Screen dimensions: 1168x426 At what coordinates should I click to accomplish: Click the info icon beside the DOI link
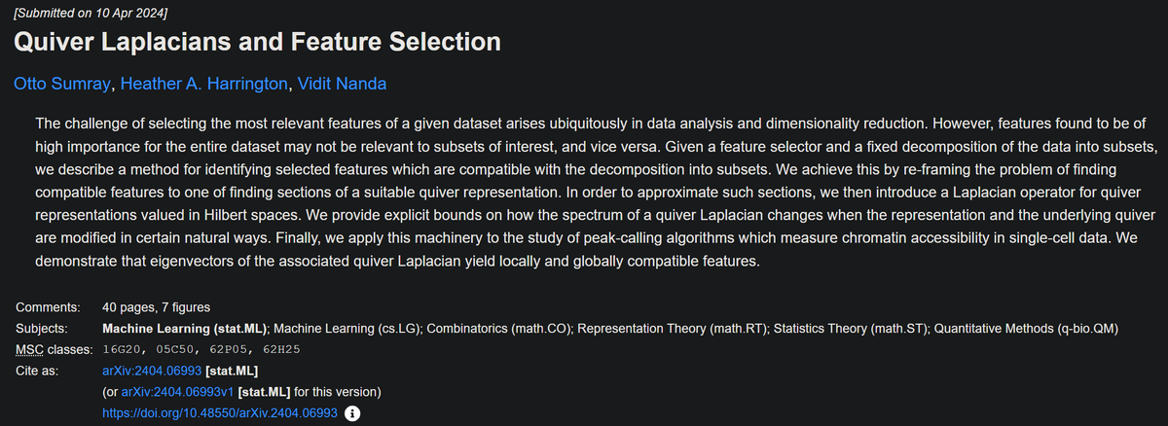354,414
